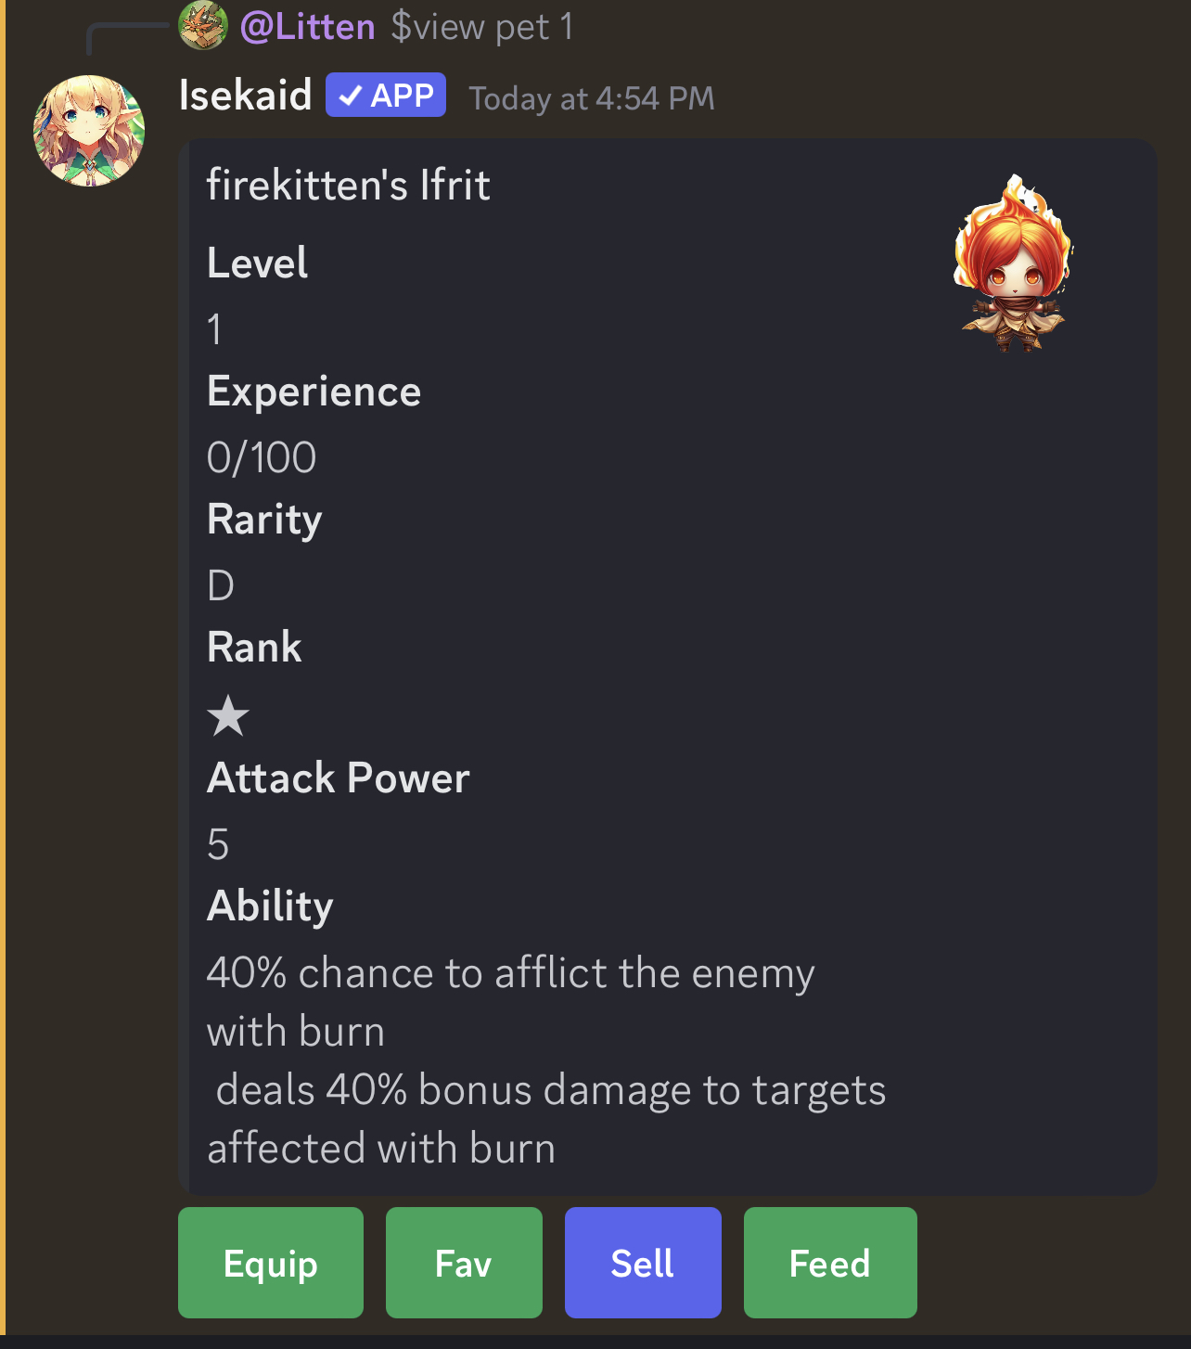Click the Rarity field heading

(x=264, y=520)
